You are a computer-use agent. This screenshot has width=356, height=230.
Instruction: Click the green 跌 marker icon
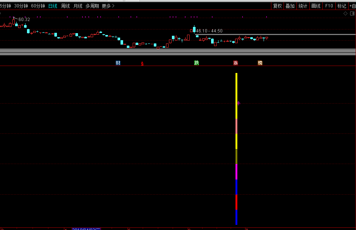point(197,63)
